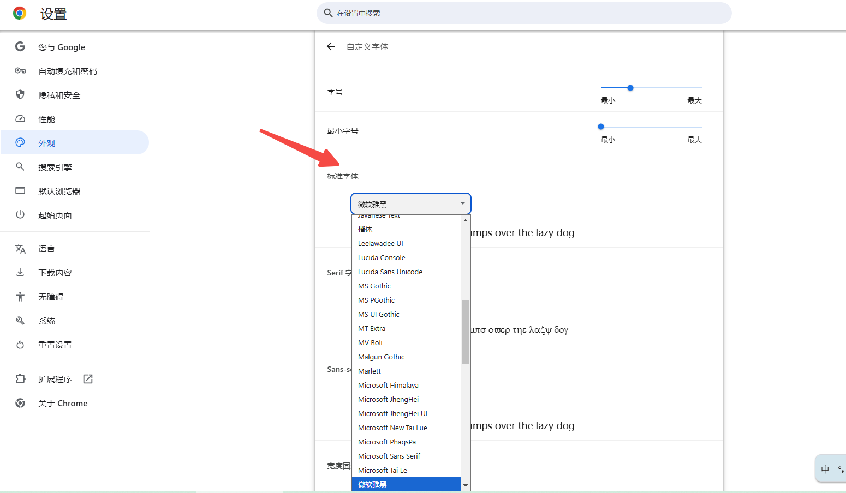Screen dimensions: 846x493
Task: Click the 中 input method indicator
Action: coord(825,469)
